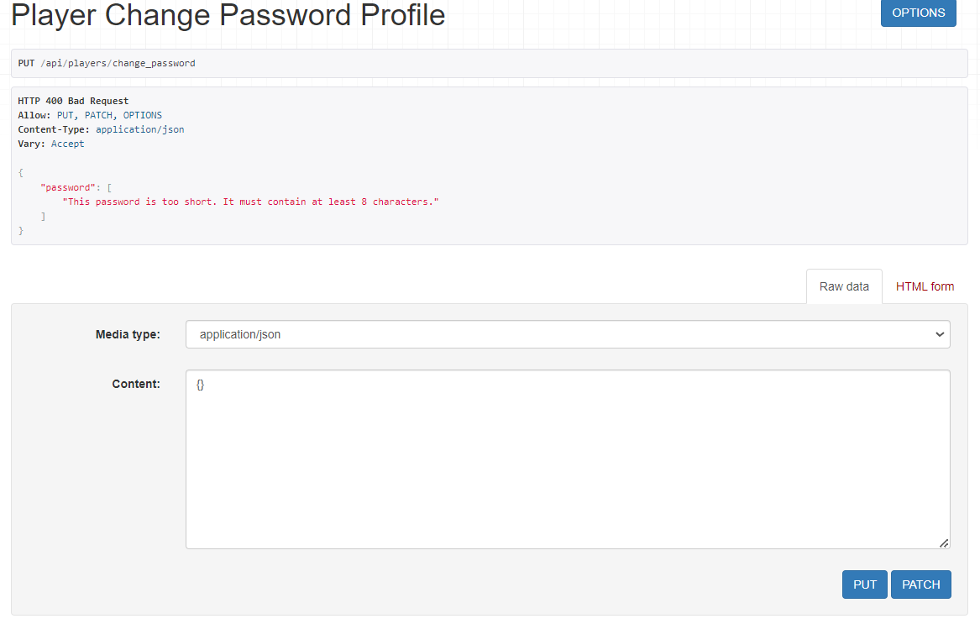The height and width of the screenshot is (629, 980).
Task: Click the Content-Type application/json header value
Action: pos(139,129)
